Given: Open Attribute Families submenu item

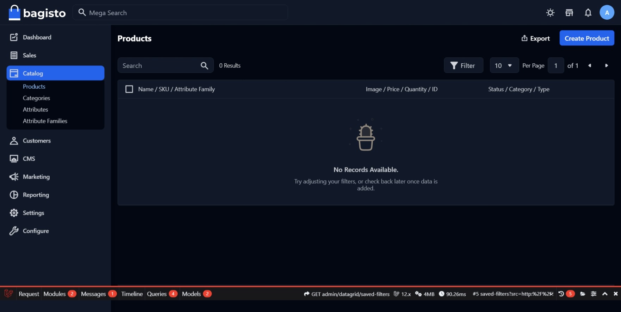Looking at the screenshot, I should click(x=45, y=121).
